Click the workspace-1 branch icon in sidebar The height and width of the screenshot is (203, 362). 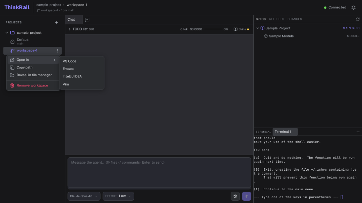(x=12, y=50)
